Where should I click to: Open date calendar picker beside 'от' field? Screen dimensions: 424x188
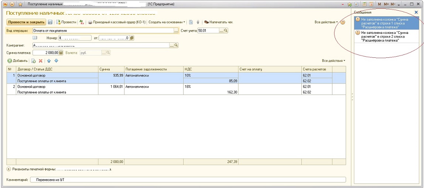tap(132, 38)
